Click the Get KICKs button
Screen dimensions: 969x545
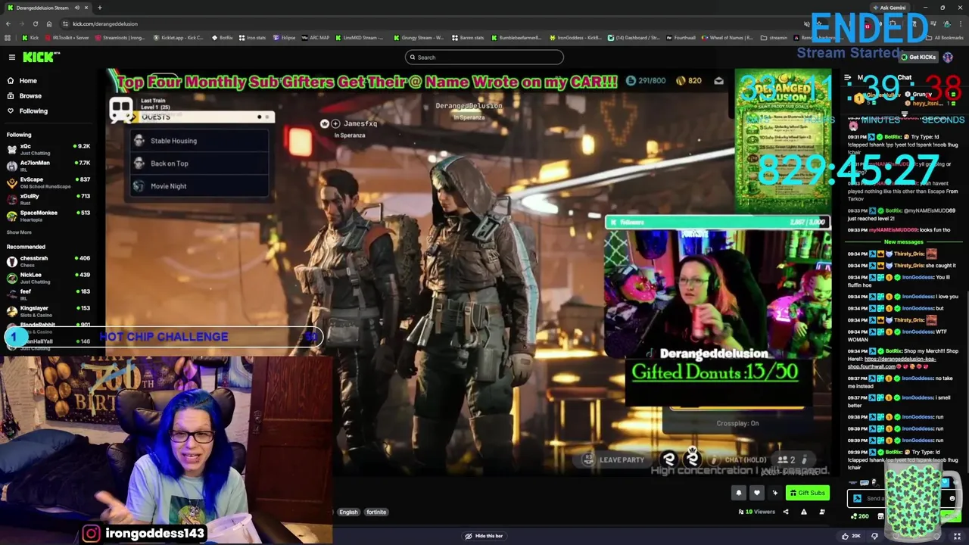pyautogui.click(x=918, y=57)
